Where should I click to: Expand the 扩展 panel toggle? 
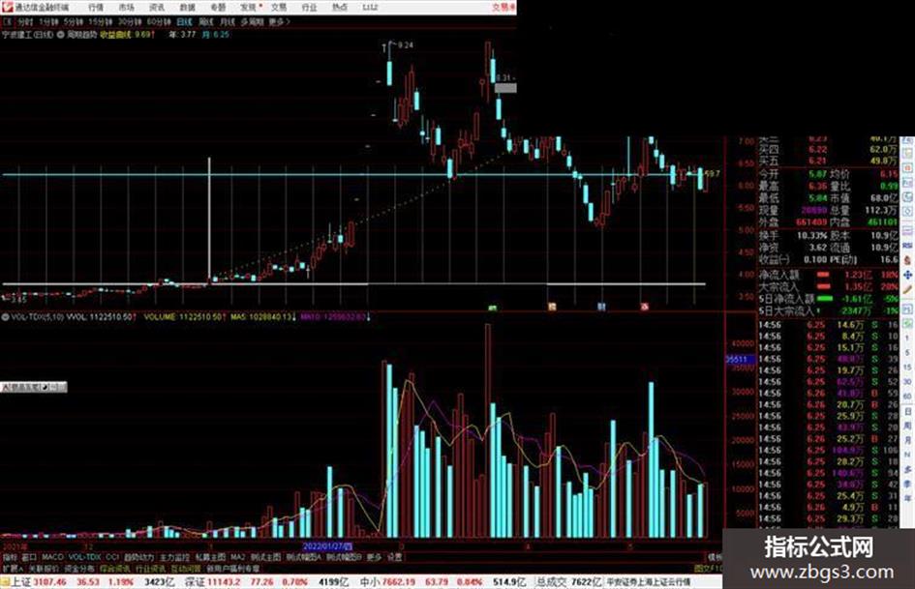[13, 569]
